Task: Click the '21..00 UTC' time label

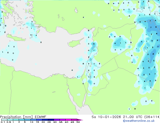Action: pyautogui.click(x=133, y=117)
